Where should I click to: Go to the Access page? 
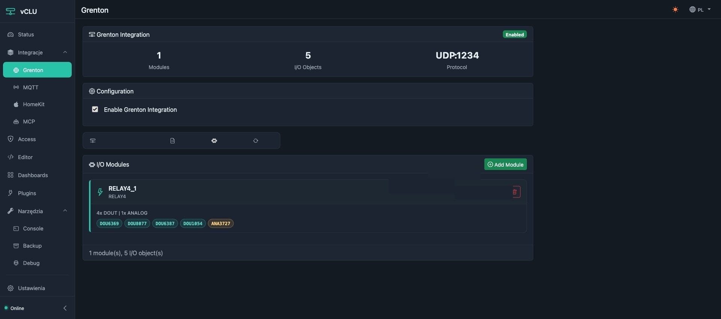[38, 139]
